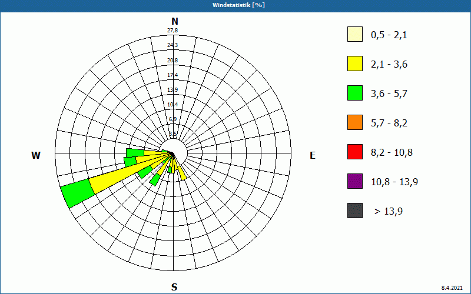Click the purple 10,8 - 13,9 legend swatch
471x294 pixels.
(355, 181)
